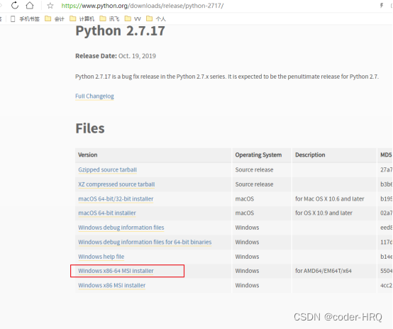393x329 pixels.
Task: Download the Windows x86 MSI installer
Action: coord(112,286)
